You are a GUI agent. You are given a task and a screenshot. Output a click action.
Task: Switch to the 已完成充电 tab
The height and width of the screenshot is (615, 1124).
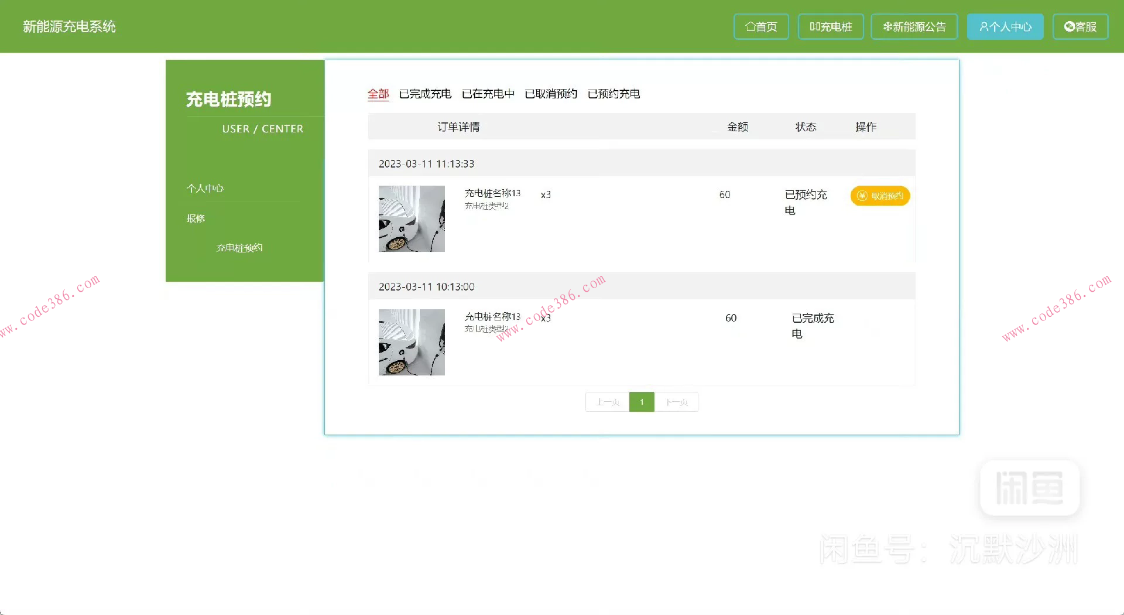pyautogui.click(x=426, y=94)
